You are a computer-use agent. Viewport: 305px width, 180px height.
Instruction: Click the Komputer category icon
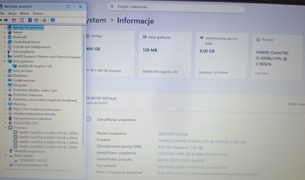(x=10, y=85)
